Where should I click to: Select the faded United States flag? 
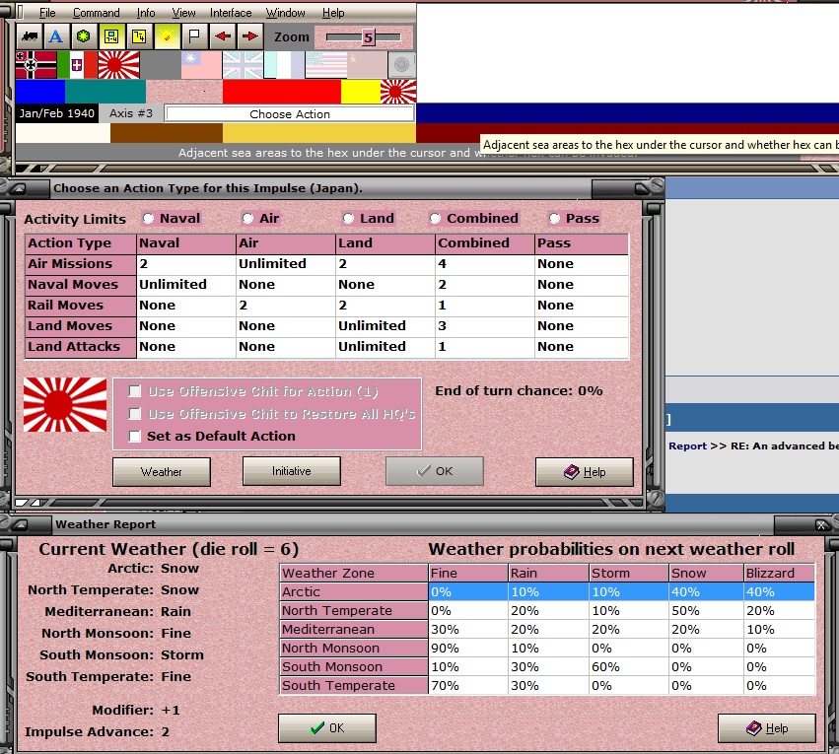(x=326, y=65)
